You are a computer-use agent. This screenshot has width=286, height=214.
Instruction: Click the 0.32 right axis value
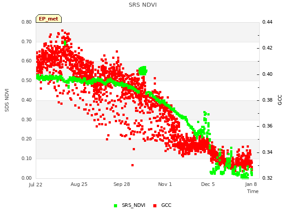point(267,178)
